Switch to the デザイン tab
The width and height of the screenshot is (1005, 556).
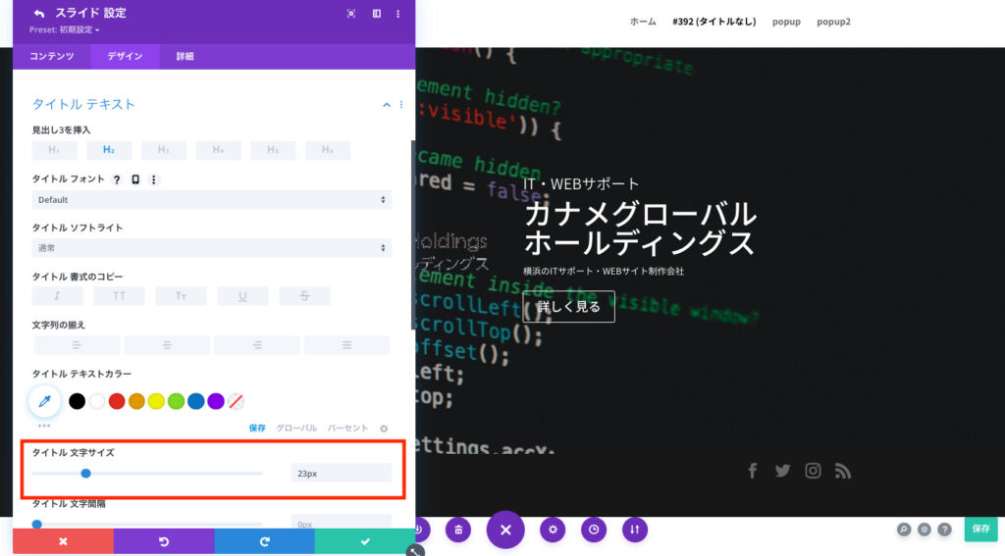click(125, 56)
